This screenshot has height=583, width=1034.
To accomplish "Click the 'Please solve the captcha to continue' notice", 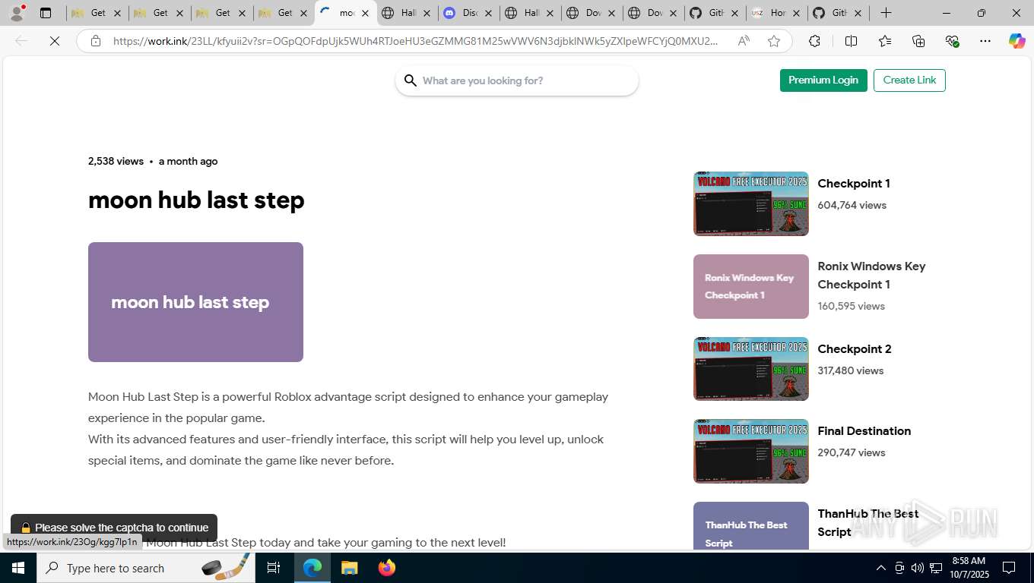I will [114, 528].
